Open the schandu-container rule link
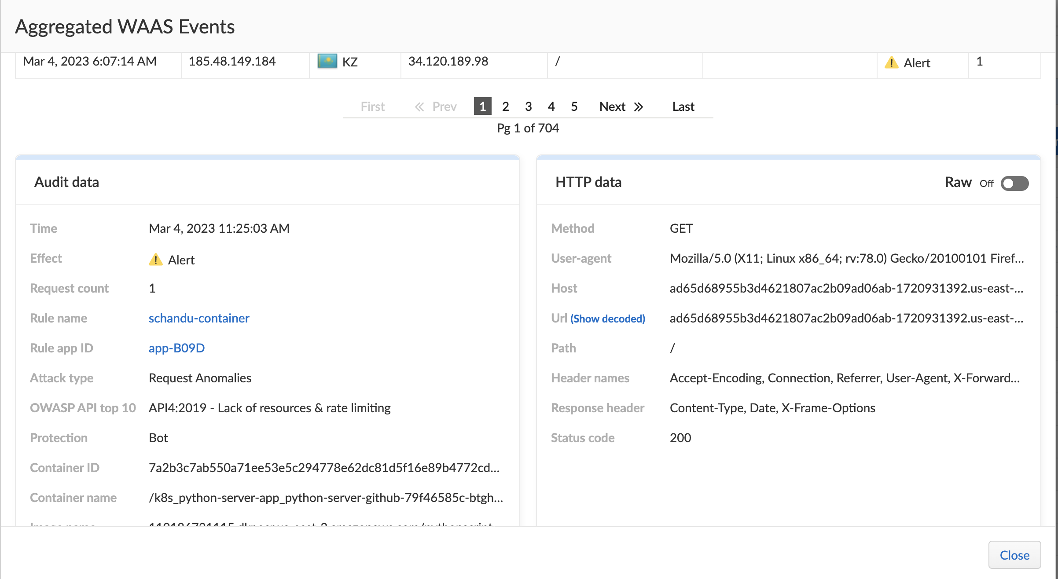Viewport: 1058px width, 579px height. pos(199,318)
